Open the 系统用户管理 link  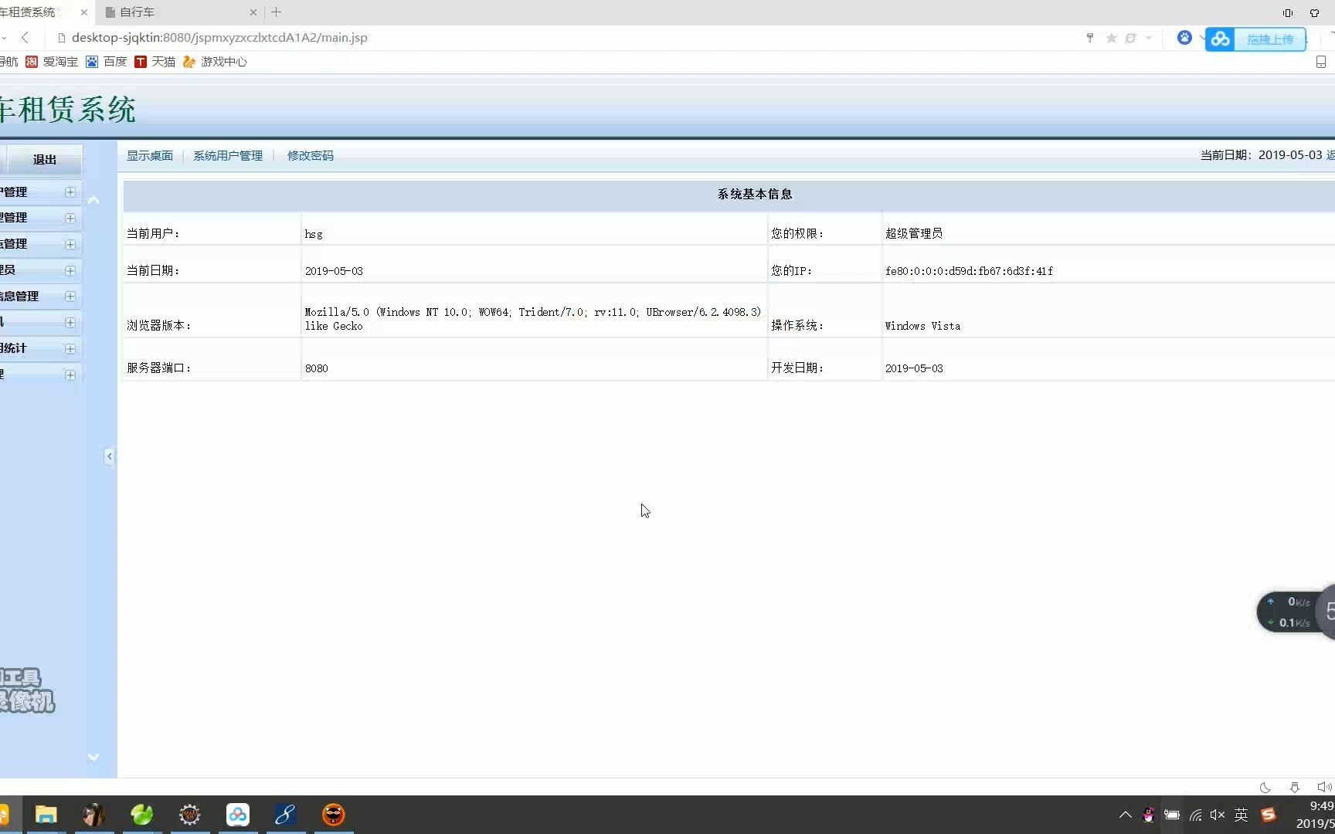point(228,155)
